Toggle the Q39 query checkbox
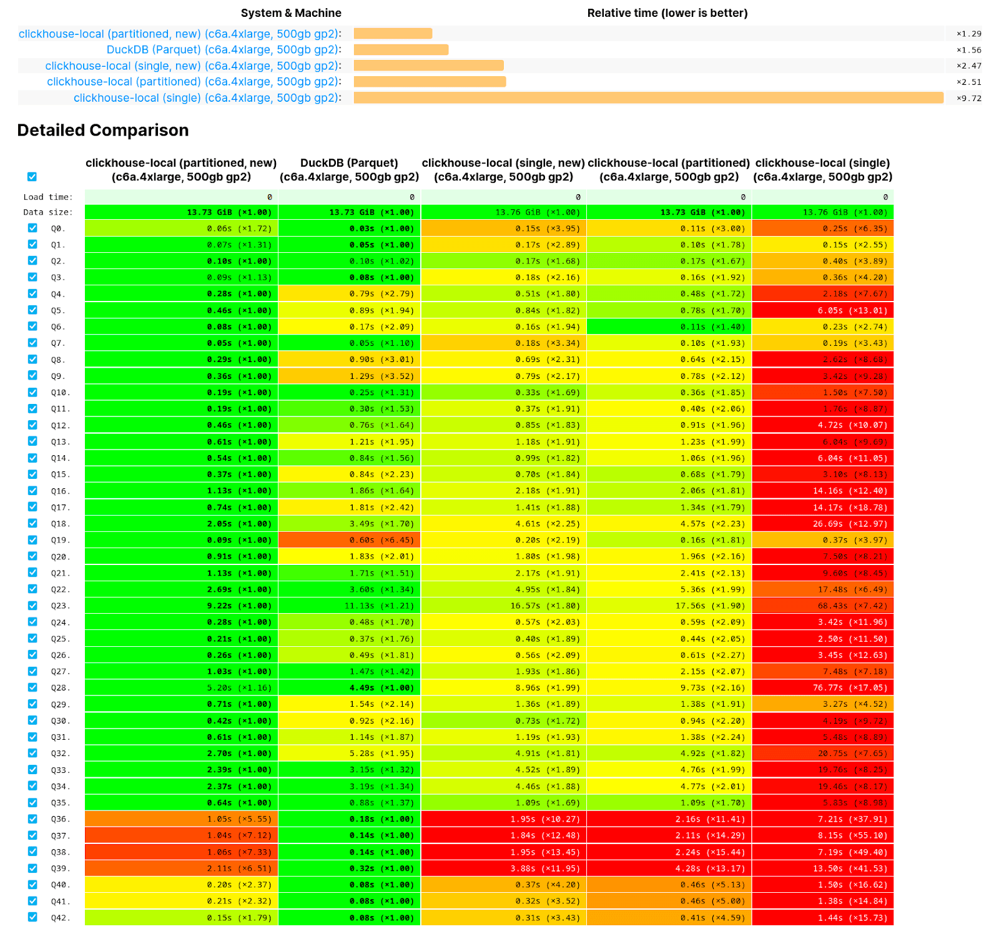Screen dimensions: 999x934 [x=32, y=868]
